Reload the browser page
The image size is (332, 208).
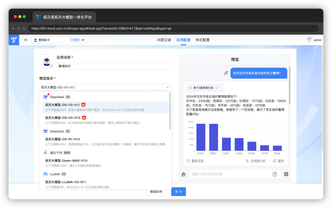click(x=24, y=28)
